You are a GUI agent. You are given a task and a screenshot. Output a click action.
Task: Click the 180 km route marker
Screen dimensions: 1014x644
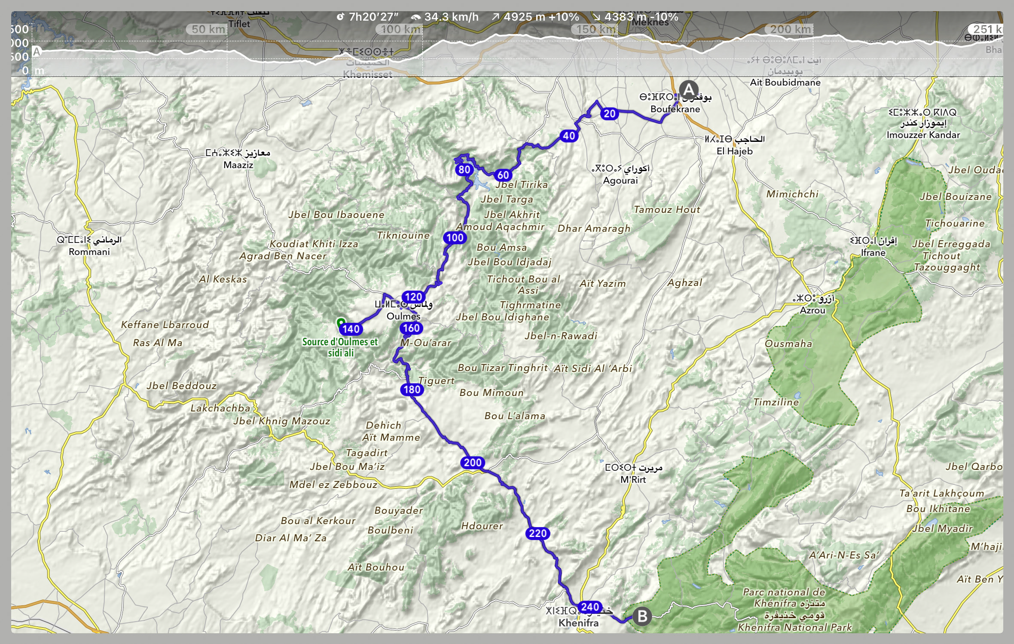[x=412, y=389]
